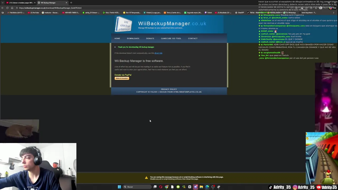Expand the tab list chevron dropdown

(x=2, y=3)
